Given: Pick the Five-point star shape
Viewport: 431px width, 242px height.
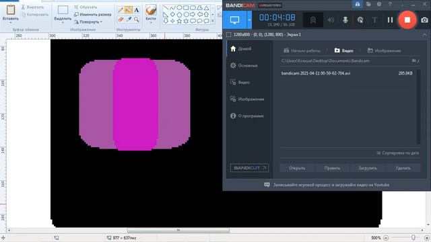Looking at the screenshot, I should tap(179, 21).
